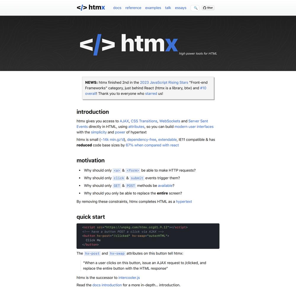296x296 pixels.
Task: Click the code comment line about button POST
Action: [123, 232]
